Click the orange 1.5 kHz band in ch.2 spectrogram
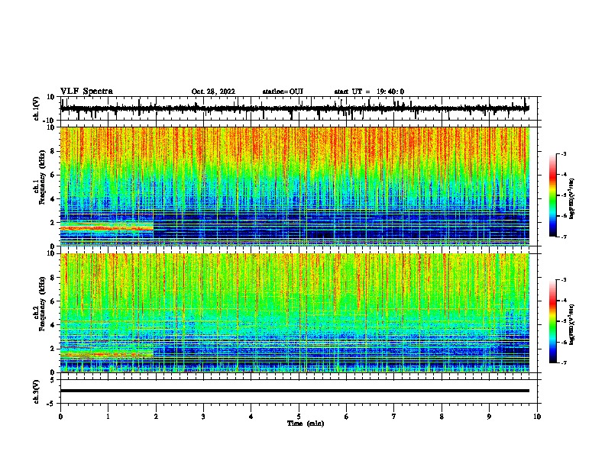The image size is (605, 467). [107, 355]
